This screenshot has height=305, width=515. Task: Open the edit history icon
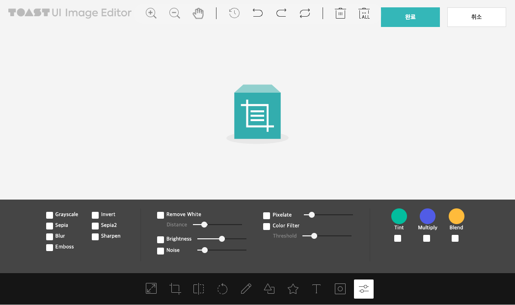click(x=234, y=13)
